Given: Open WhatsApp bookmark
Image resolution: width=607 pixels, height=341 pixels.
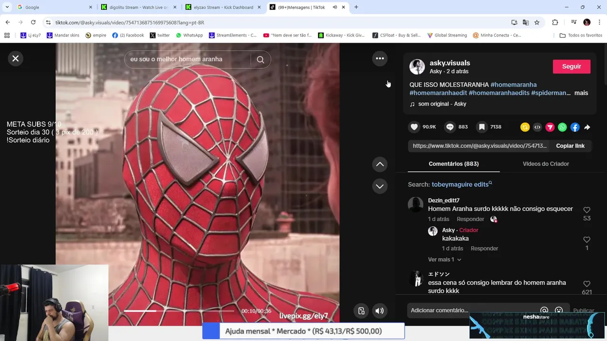Looking at the screenshot, I should tap(189, 35).
